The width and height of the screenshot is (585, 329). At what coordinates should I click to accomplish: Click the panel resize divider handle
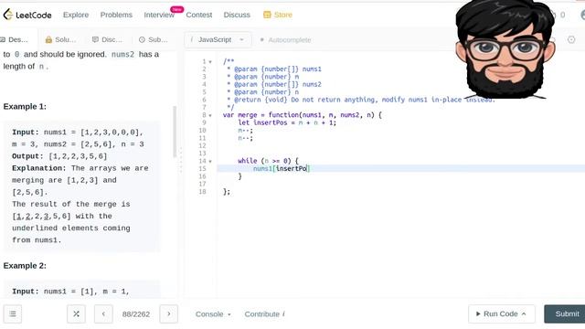[x=181, y=161]
